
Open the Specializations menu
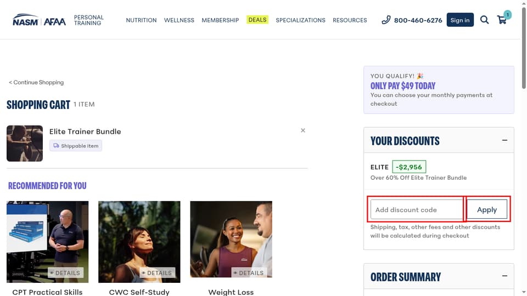pos(300,20)
